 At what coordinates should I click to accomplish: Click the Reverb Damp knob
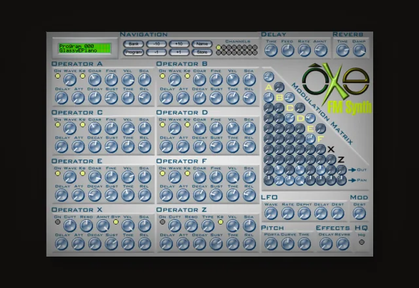359,50
